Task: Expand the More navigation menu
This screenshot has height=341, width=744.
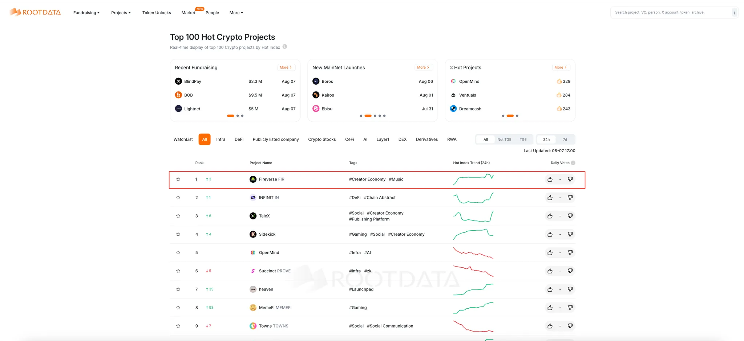Action: click(236, 13)
